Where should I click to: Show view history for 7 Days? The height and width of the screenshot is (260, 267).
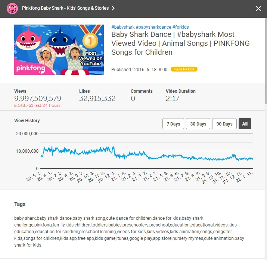tap(173, 124)
